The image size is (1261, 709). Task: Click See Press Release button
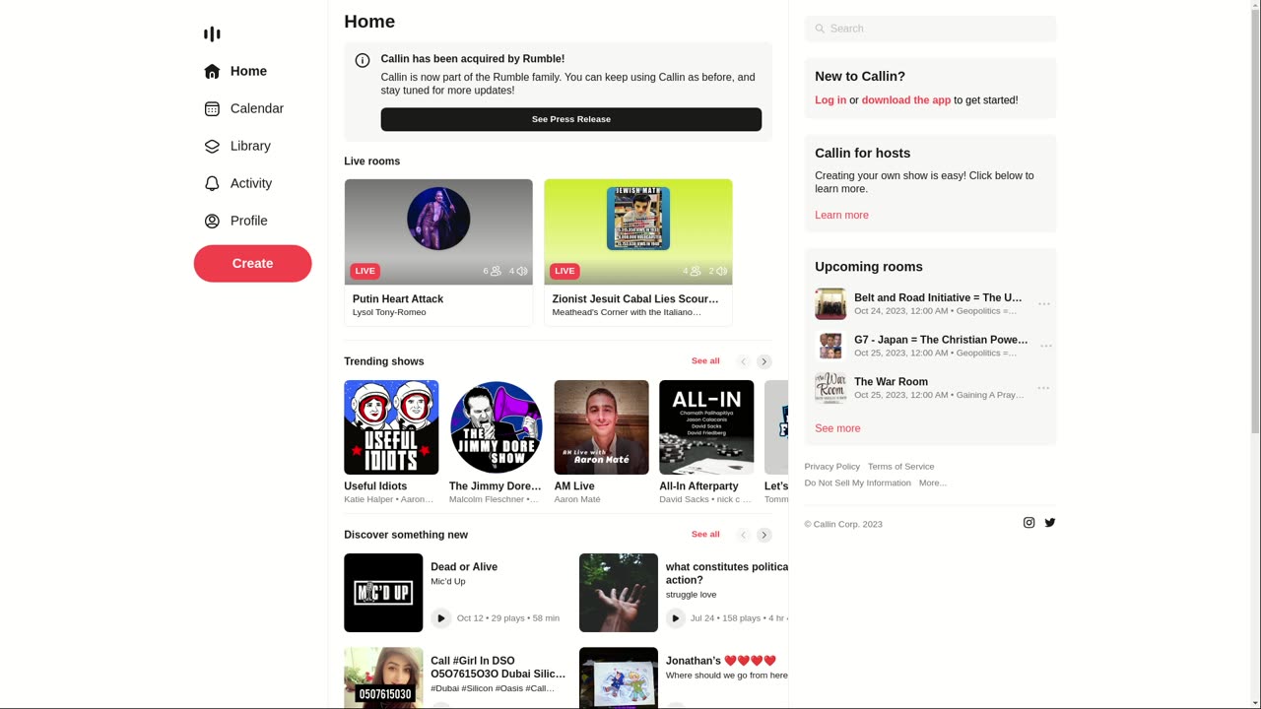(x=571, y=119)
